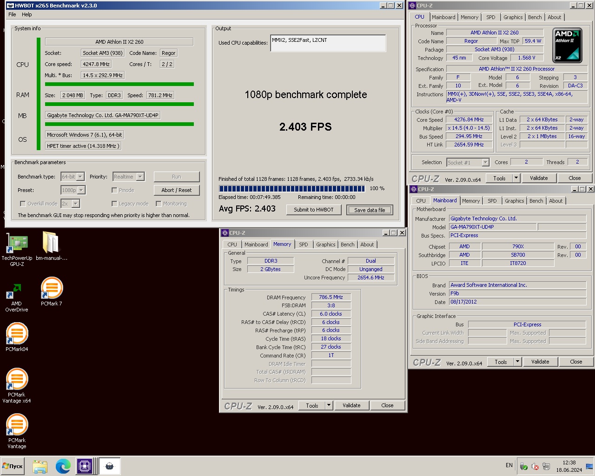Image resolution: width=595 pixels, height=476 pixels.
Task: Click Validate in CPU-Z Memory window
Action: point(351,405)
